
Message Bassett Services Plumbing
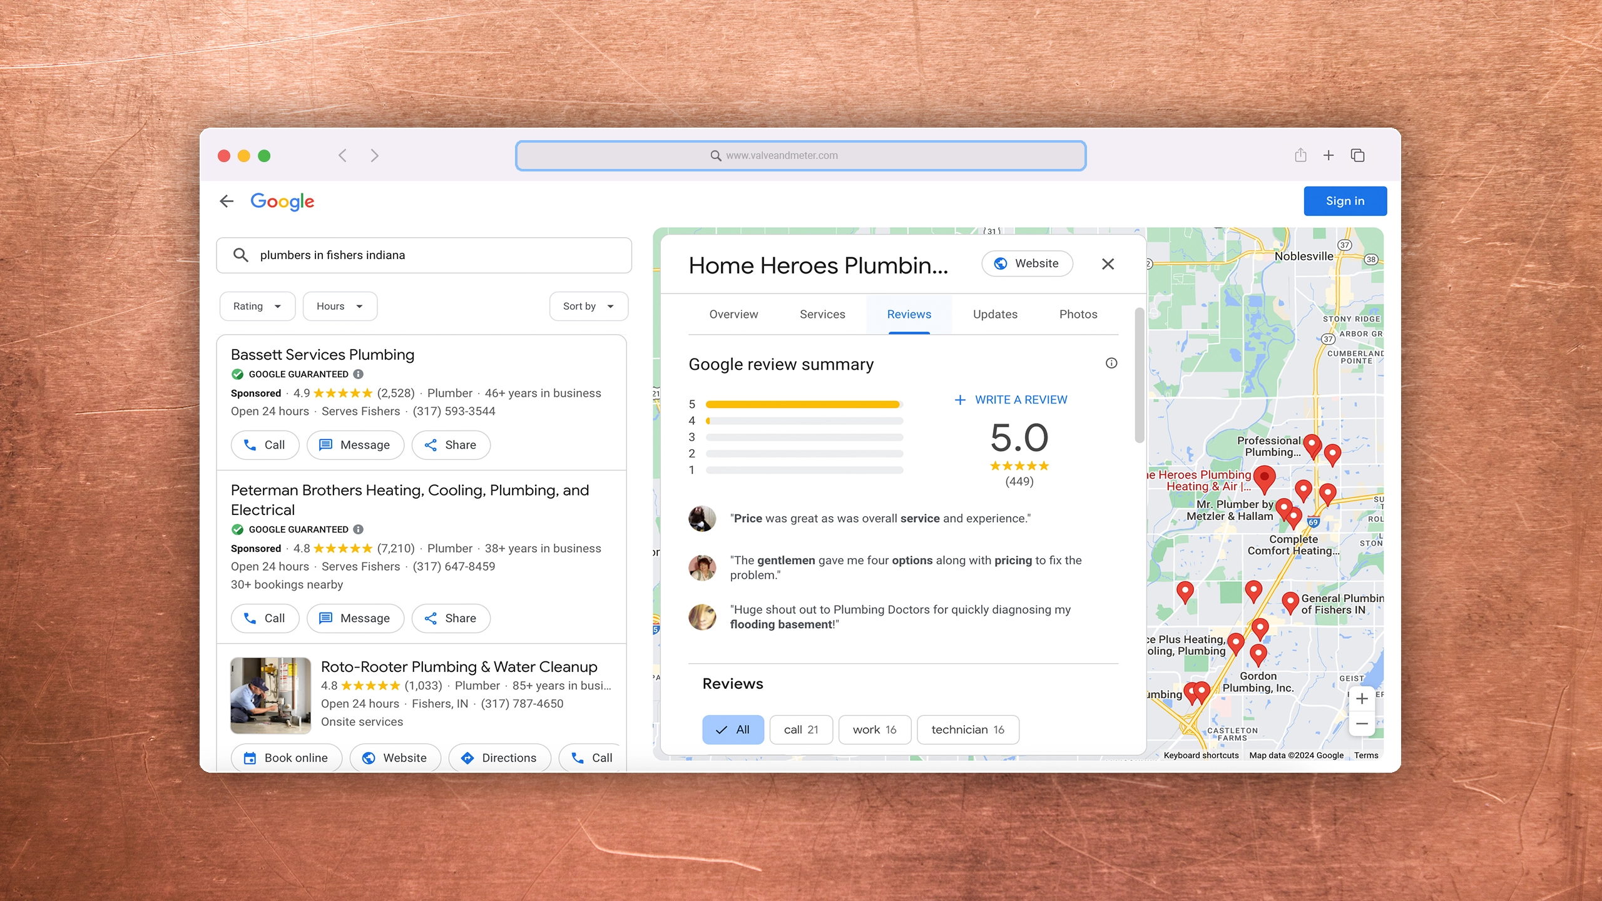coord(355,445)
